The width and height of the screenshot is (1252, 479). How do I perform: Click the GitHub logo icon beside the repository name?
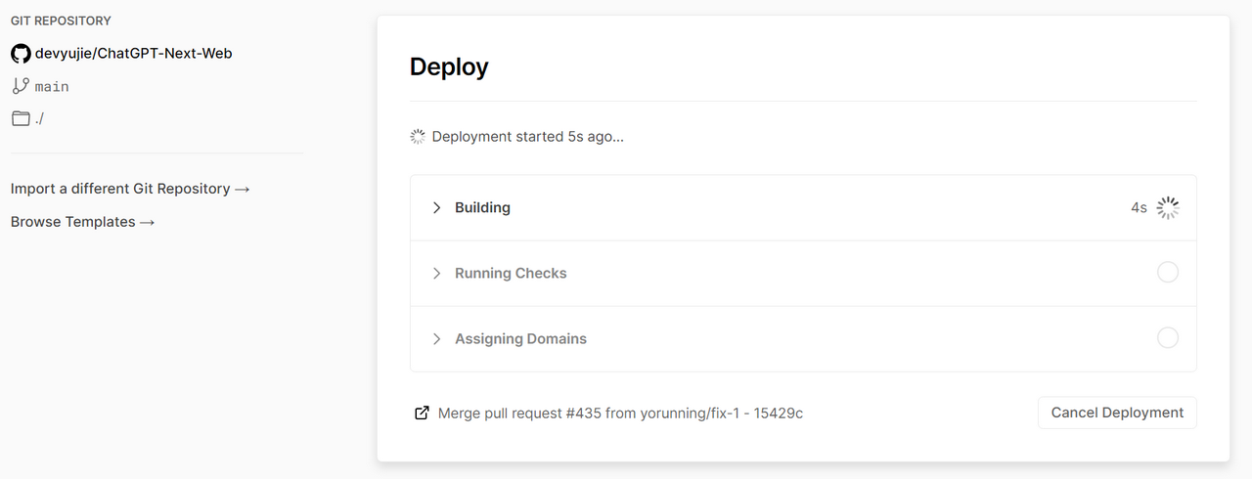(21, 54)
